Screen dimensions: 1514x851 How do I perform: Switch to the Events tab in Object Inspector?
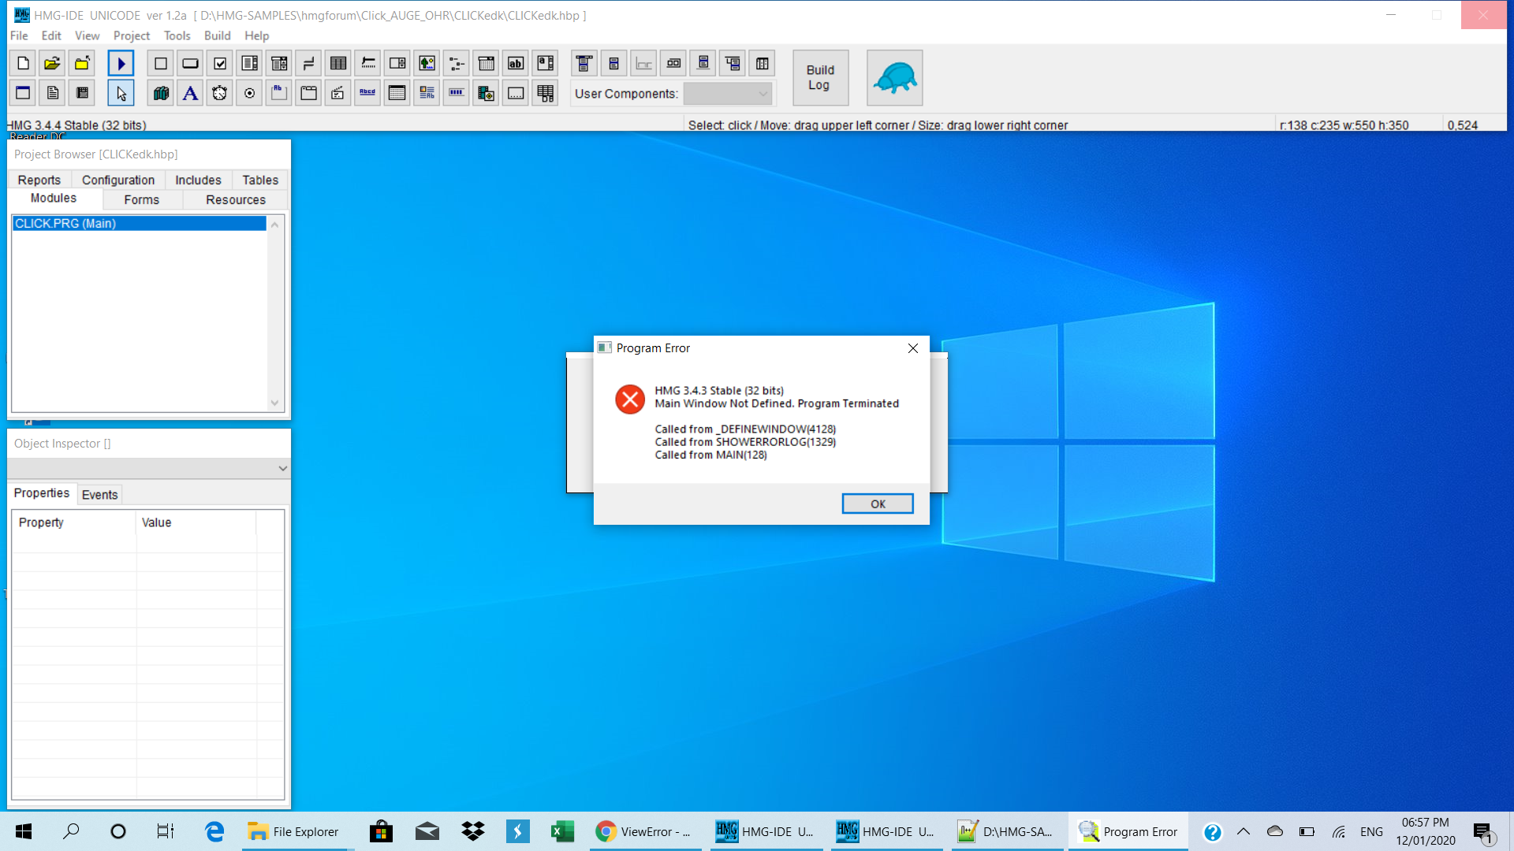(101, 493)
